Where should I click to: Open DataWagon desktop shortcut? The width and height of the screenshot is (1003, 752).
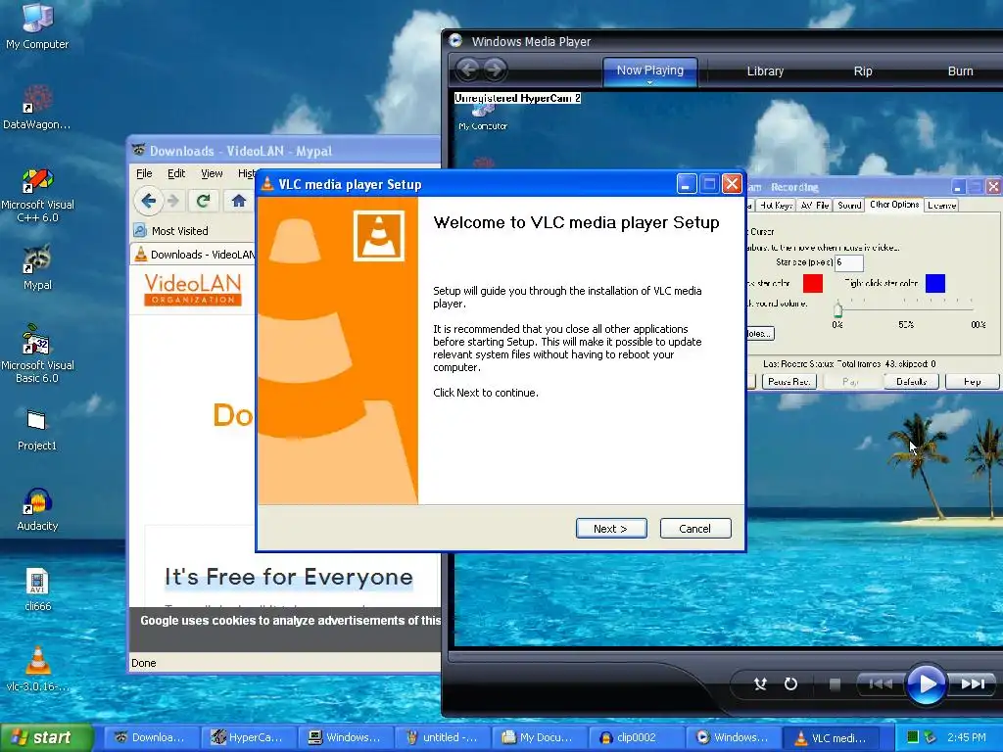(x=37, y=108)
